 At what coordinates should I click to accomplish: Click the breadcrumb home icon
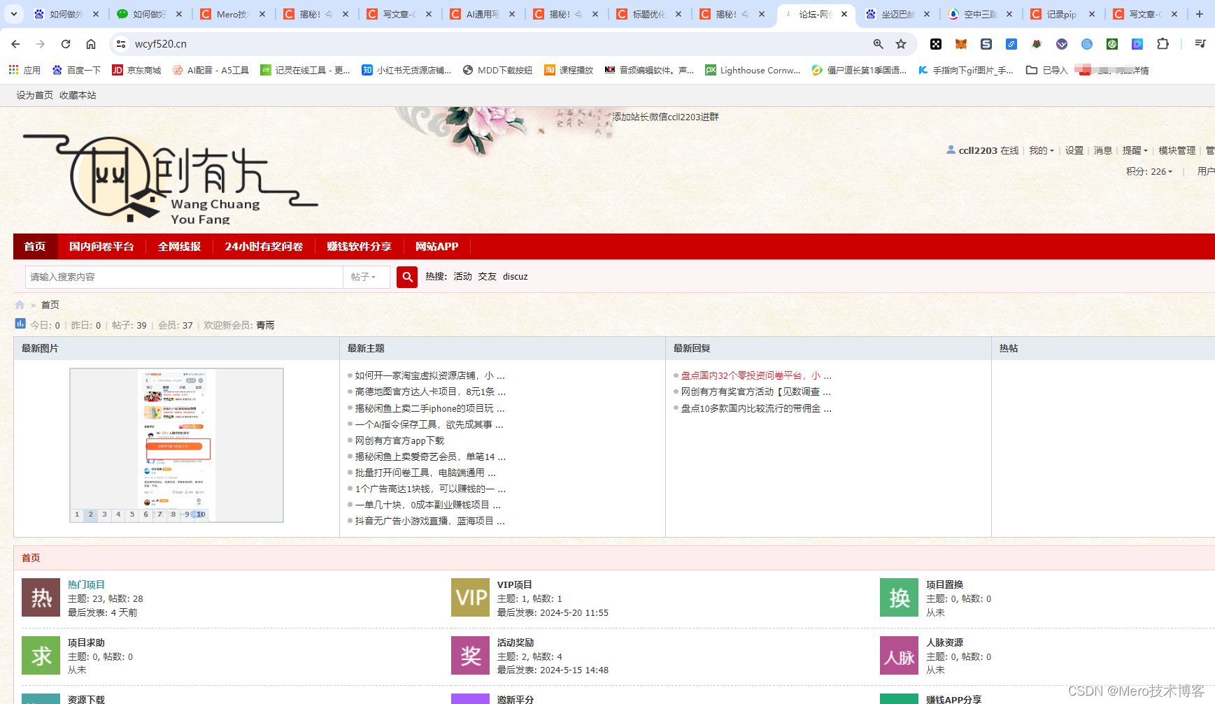(x=20, y=305)
